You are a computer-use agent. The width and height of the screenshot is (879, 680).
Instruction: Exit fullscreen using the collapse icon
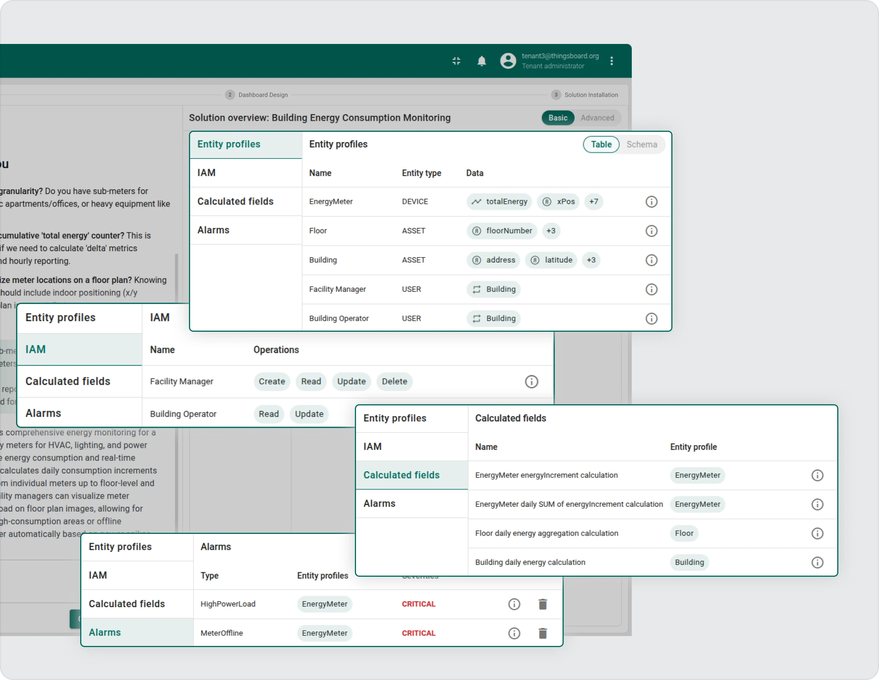[456, 61]
